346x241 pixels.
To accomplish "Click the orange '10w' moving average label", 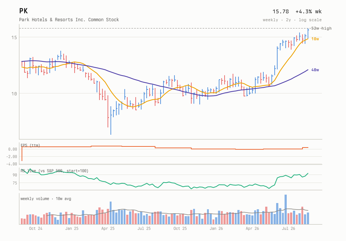I will [315, 39].
